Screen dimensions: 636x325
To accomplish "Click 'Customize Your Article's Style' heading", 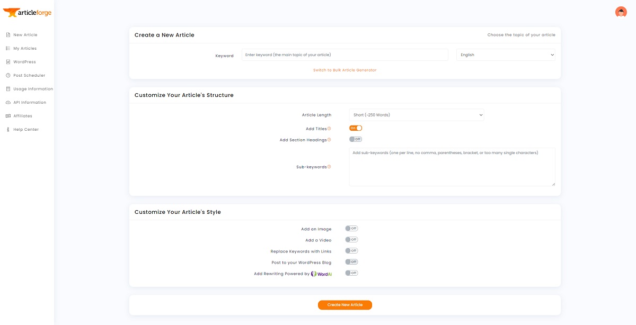I will tap(178, 212).
